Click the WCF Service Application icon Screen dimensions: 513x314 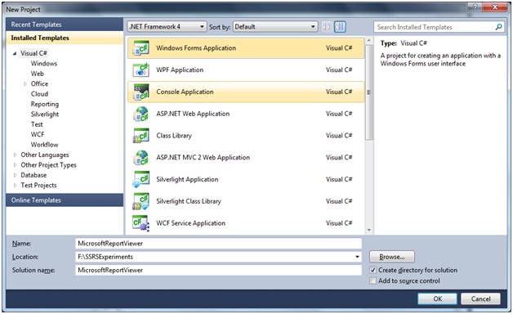point(141,223)
